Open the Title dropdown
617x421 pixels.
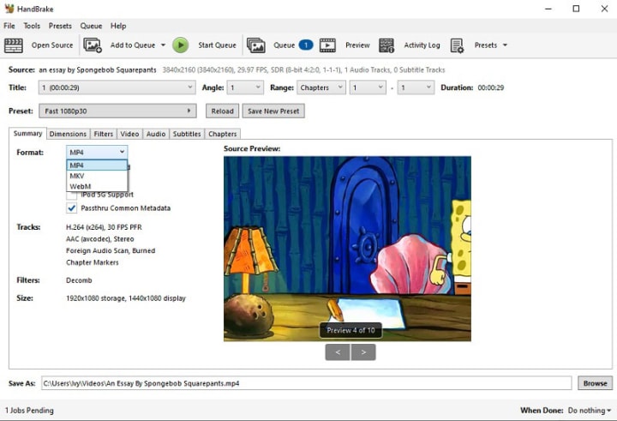point(117,87)
